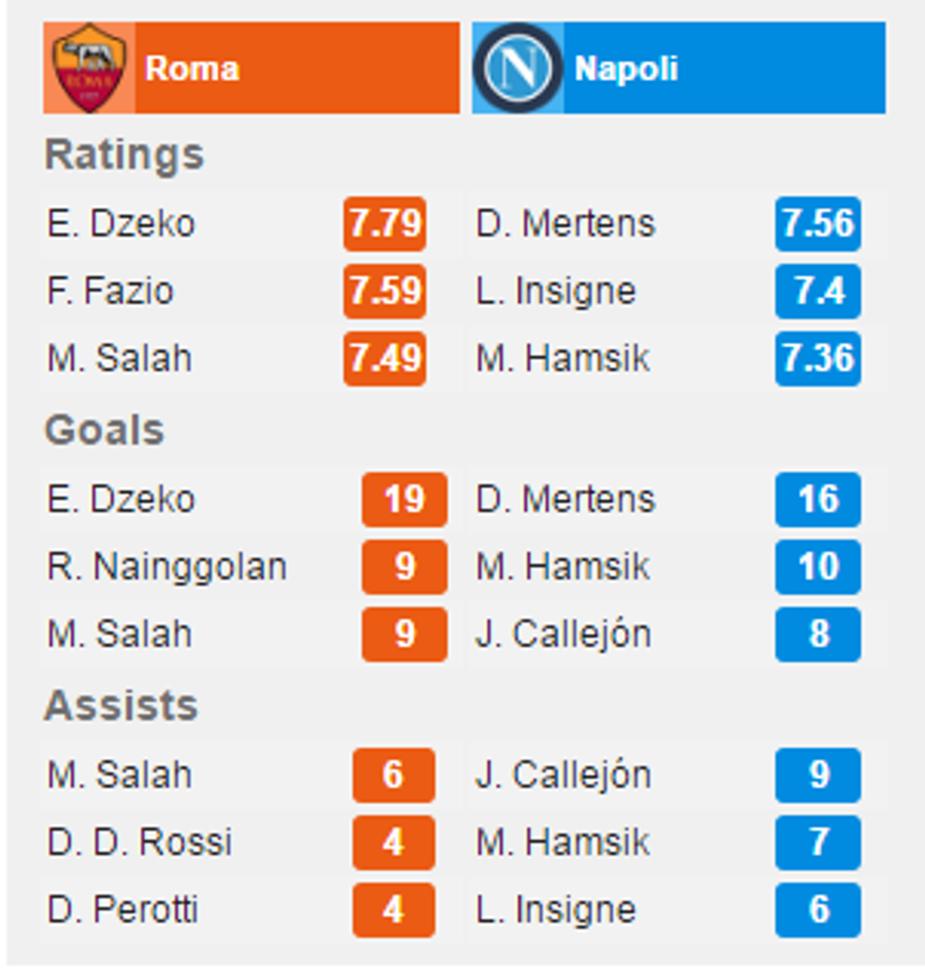Image resolution: width=925 pixels, height=977 pixels.
Task: Click Mertens' 7.56 rating badge
Action: [x=818, y=225]
